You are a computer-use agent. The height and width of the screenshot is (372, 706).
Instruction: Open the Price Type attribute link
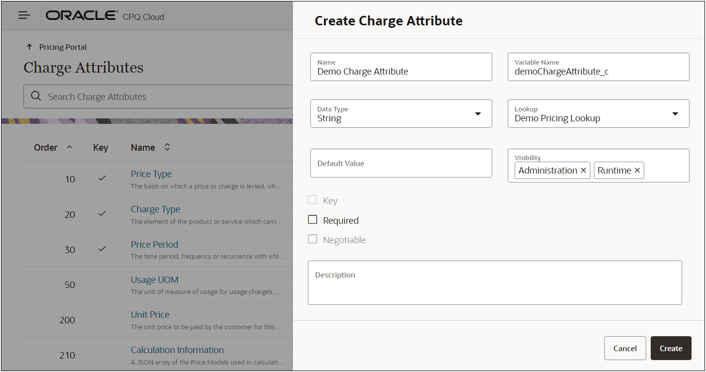[x=151, y=174]
